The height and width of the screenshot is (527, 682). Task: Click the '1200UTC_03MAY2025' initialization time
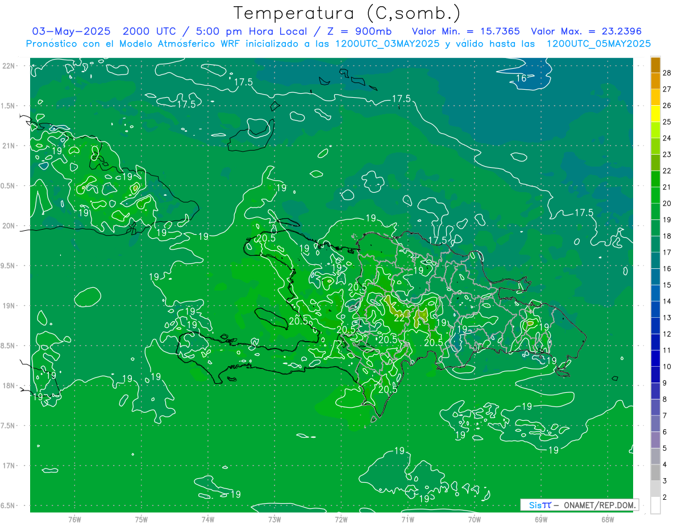(388, 44)
